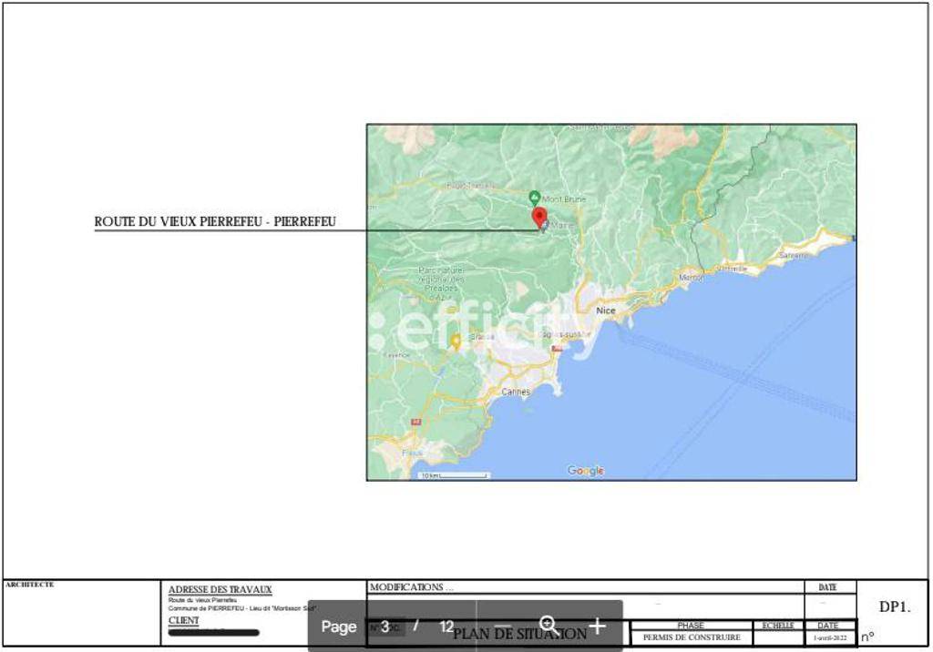Click the zoom in plus button
This screenshot has width=933, height=652.
(x=597, y=626)
